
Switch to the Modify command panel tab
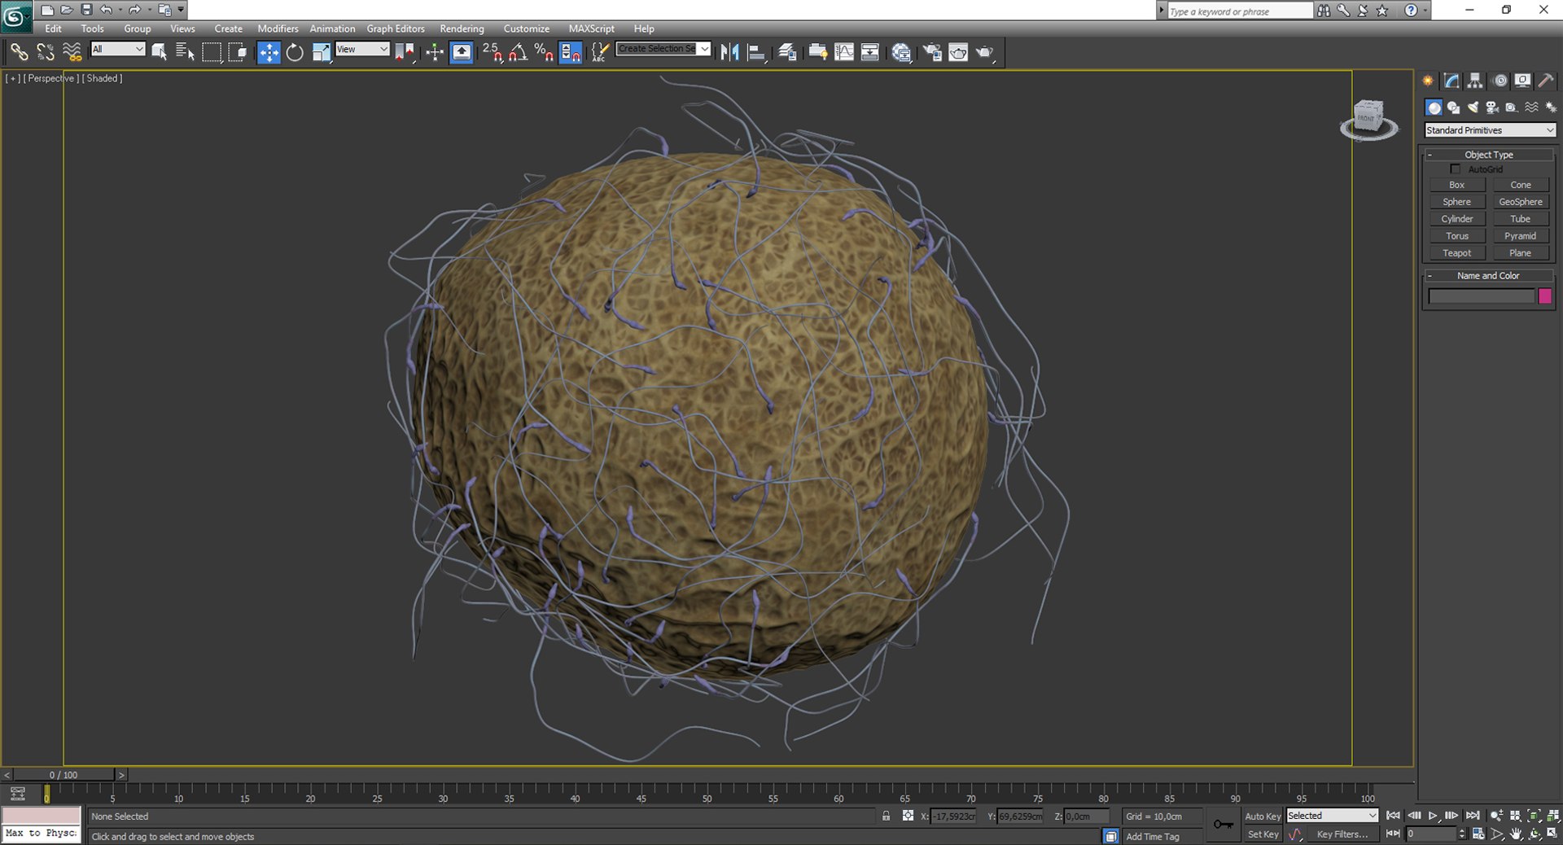(x=1451, y=81)
